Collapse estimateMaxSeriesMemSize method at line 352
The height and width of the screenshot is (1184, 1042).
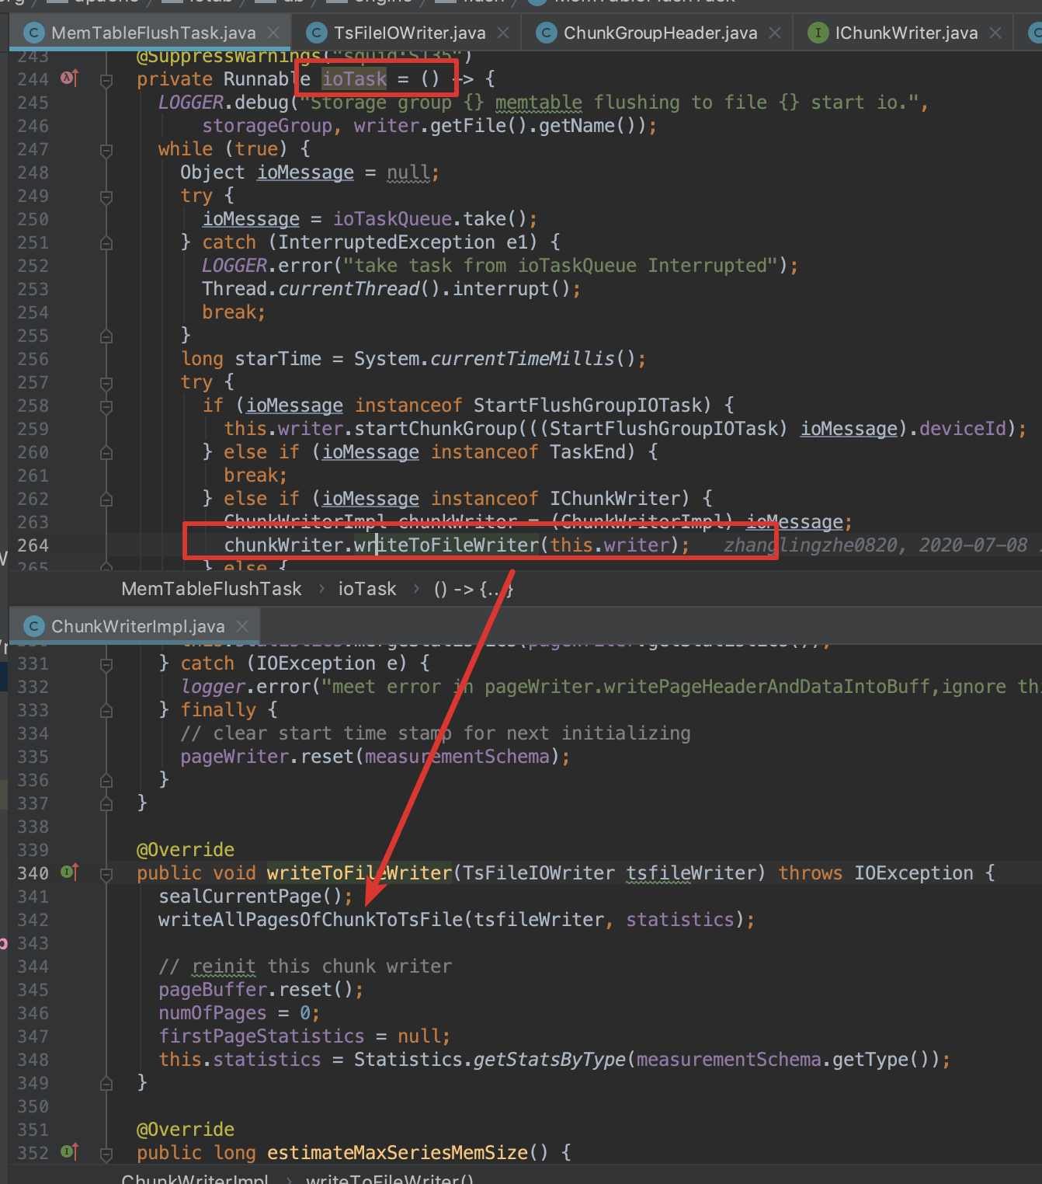tap(106, 1153)
